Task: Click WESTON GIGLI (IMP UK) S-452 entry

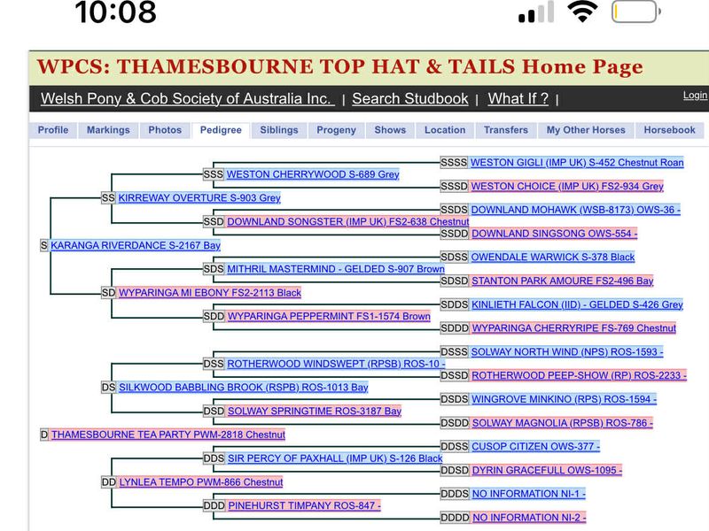Action: click(x=576, y=163)
